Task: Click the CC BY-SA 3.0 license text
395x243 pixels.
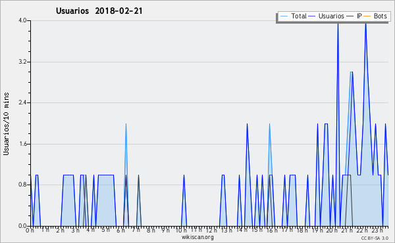Action: coord(375,238)
